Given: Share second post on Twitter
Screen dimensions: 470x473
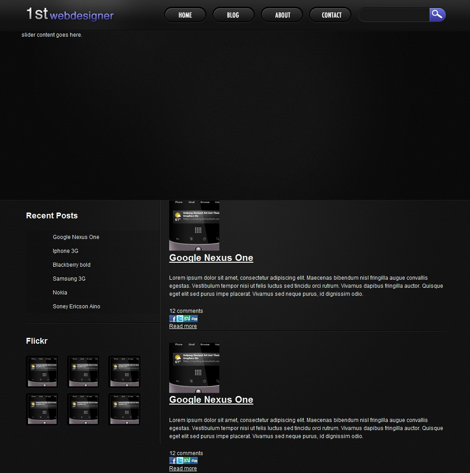Looking at the screenshot, I should point(180,460).
